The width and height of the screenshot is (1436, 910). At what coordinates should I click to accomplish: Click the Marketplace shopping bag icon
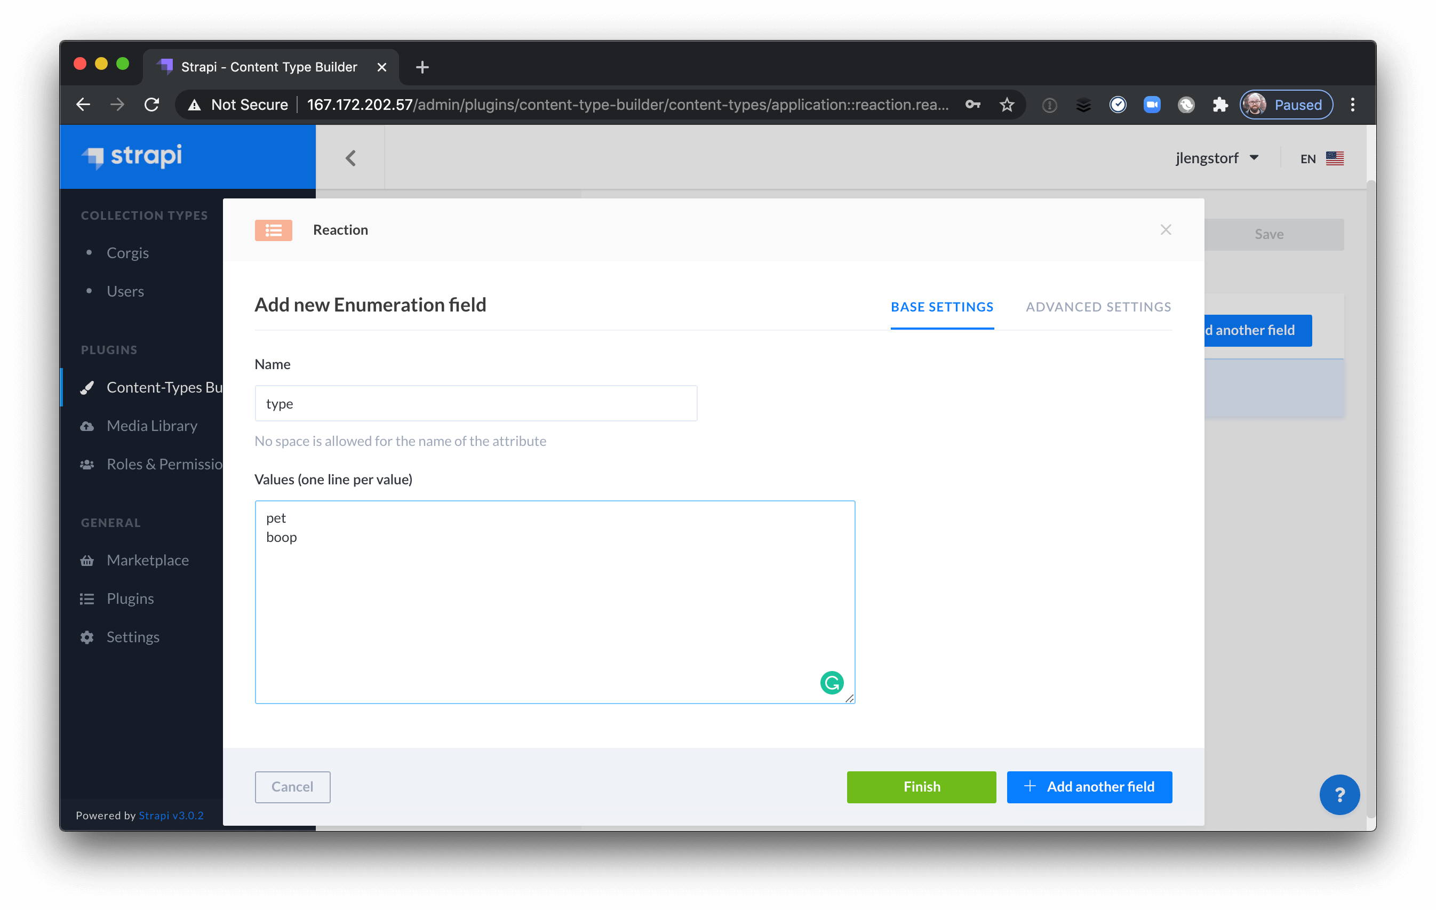[87, 559]
